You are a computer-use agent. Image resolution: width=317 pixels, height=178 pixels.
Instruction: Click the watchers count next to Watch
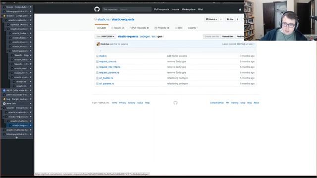(x=221, y=19)
